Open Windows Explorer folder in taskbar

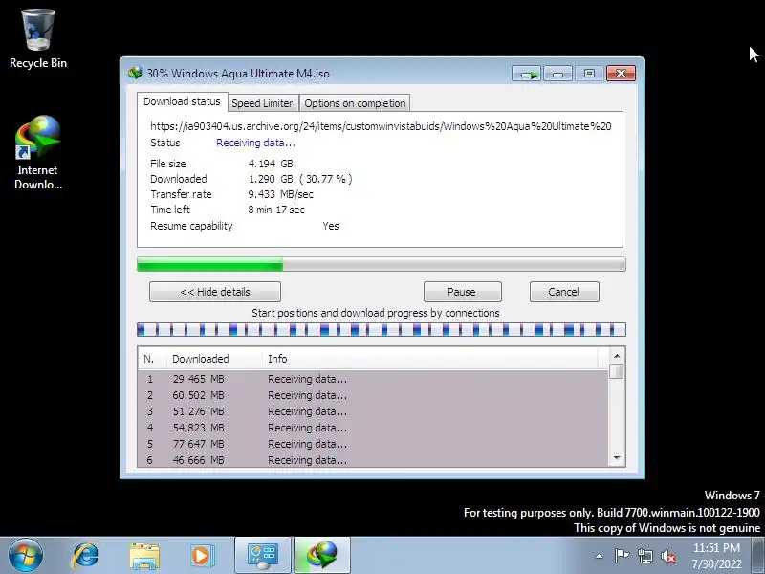click(144, 556)
